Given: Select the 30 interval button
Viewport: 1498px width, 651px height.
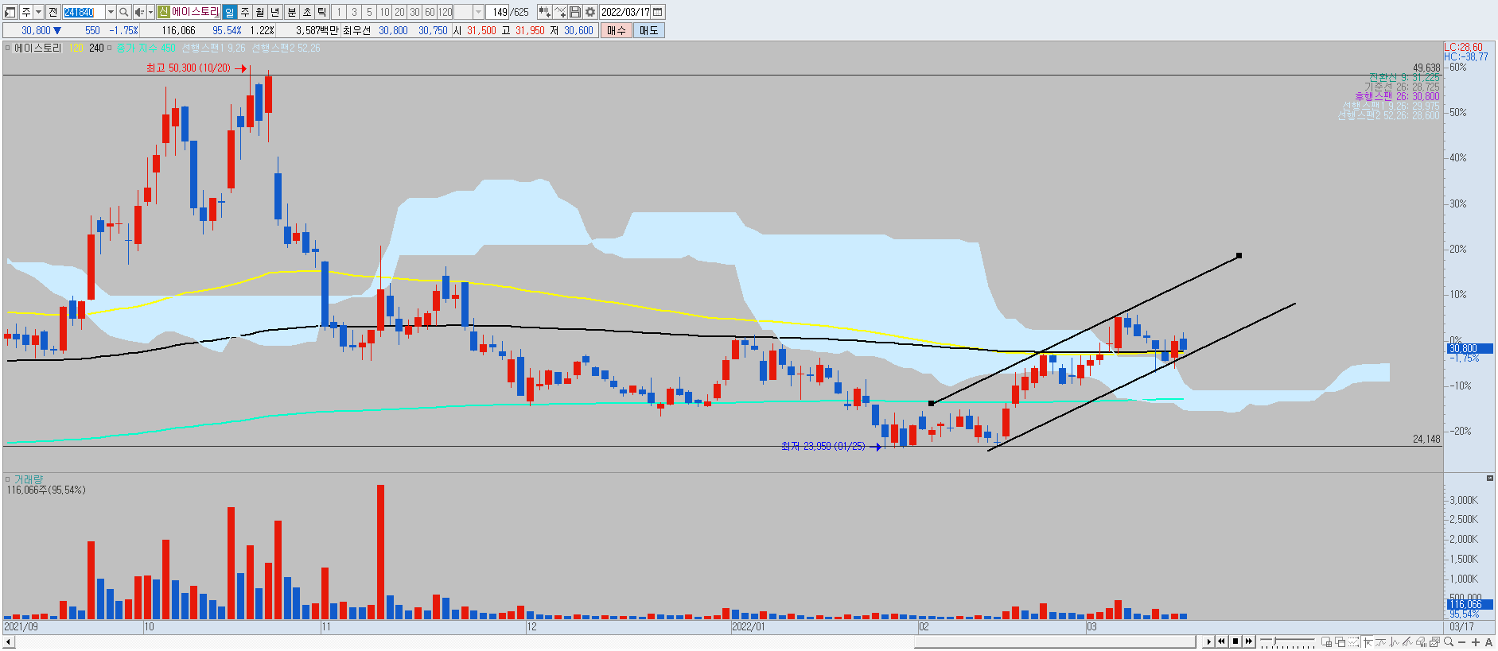Looking at the screenshot, I should tap(414, 12).
